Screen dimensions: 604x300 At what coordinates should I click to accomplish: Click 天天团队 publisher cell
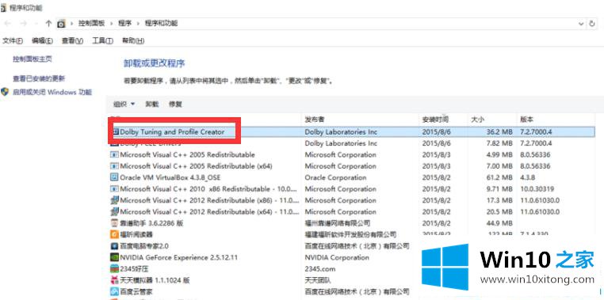[318, 280]
